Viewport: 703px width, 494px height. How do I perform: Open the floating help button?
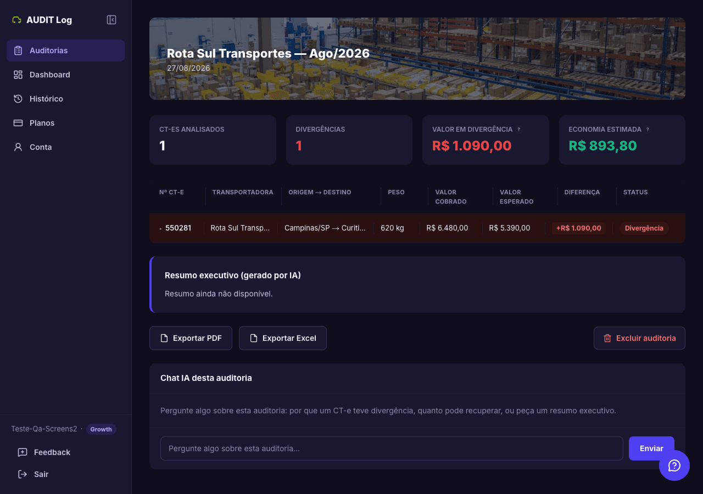point(674,465)
